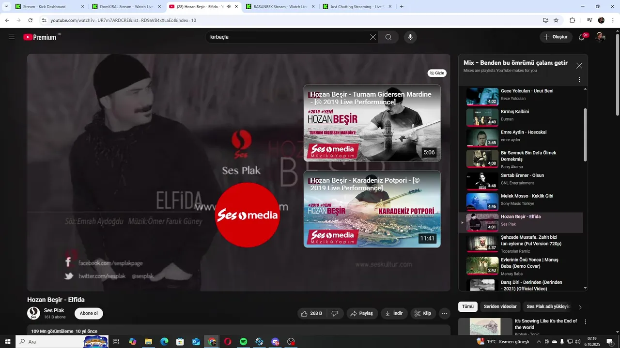Screen dimensions: 620x348
Task: Share the video with Paylaş
Action: (x=362, y=314)
